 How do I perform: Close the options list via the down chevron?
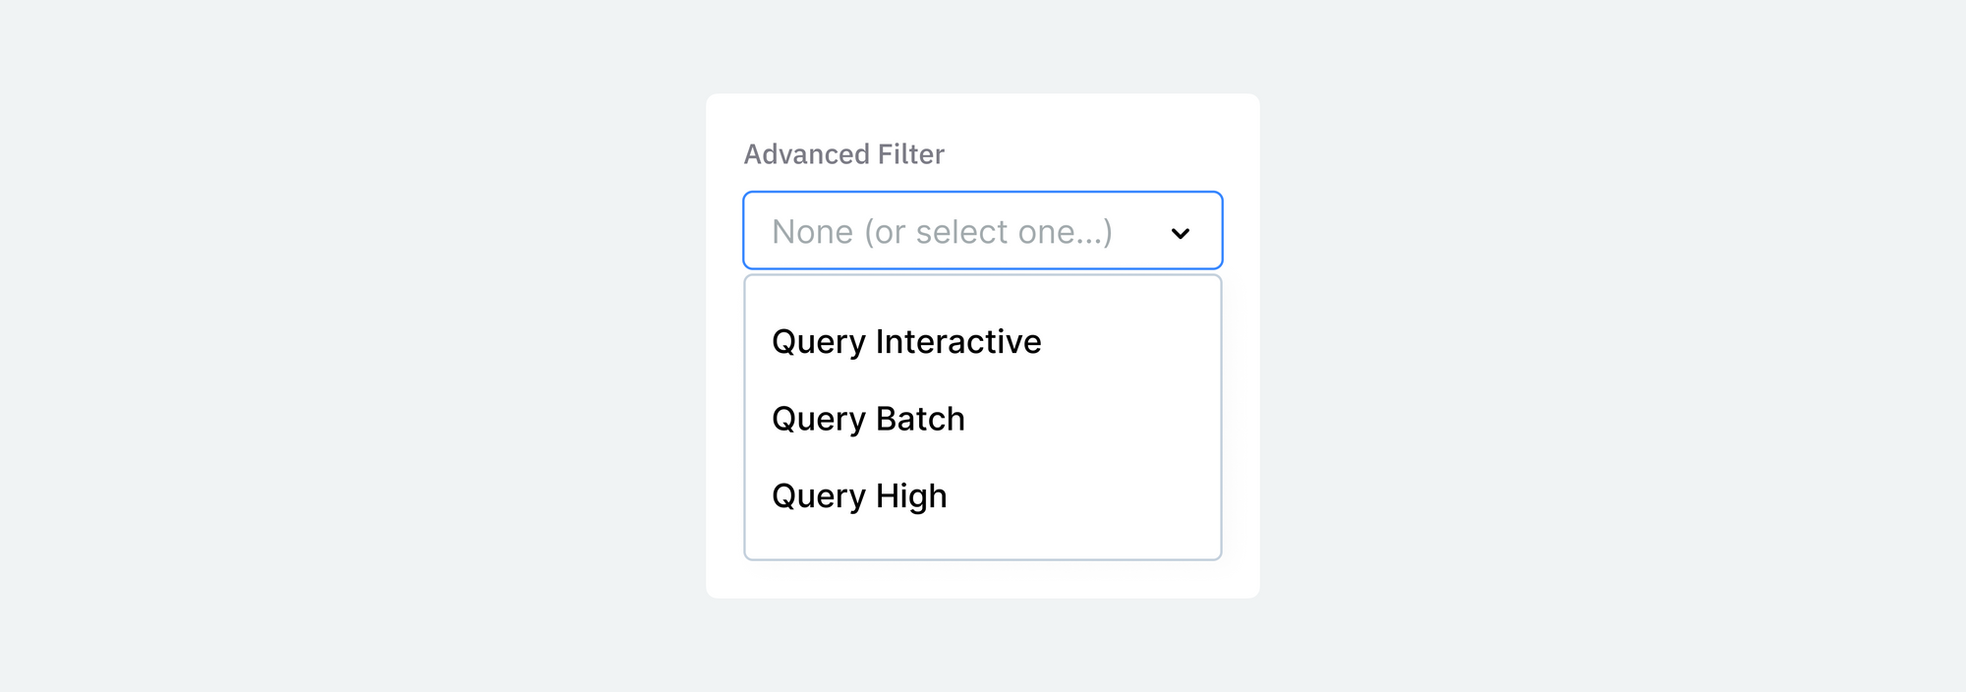pyautogui.click(x=1181, y=233)
